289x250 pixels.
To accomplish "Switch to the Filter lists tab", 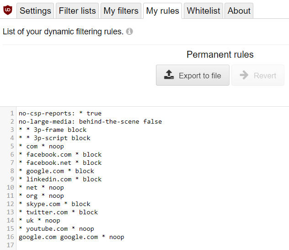I will 77,11.
